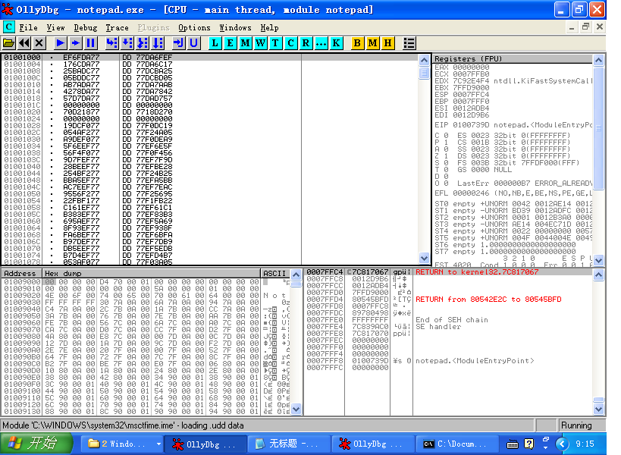
Task: Open Executable modules with the E button
Action: (x=230, y=42)
